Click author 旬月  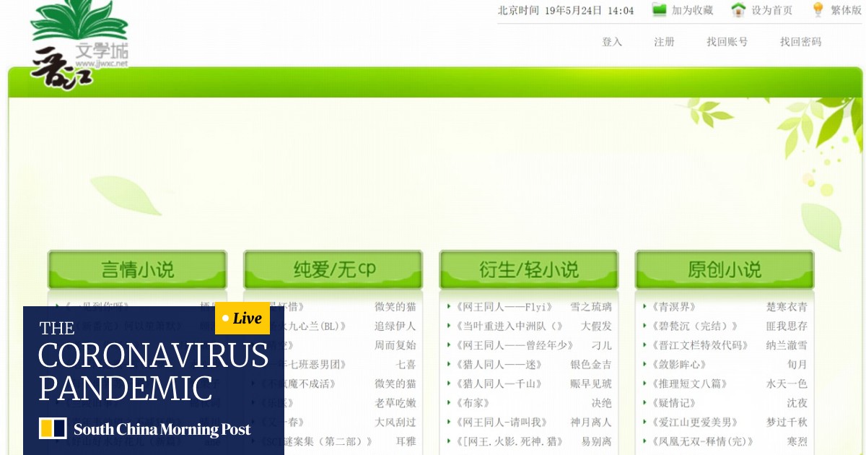pos(797,365)
